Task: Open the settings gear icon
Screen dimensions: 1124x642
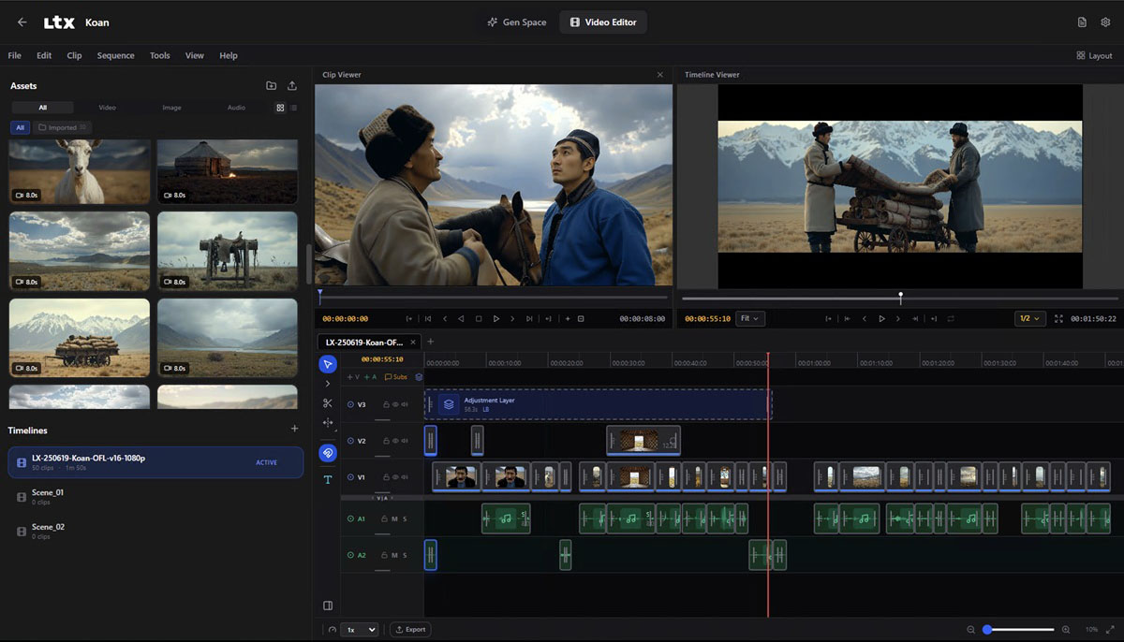Action: [x=1105, y=22]
